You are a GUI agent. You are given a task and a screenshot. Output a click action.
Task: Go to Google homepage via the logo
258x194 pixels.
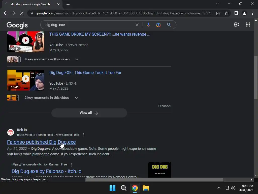click(17, 25)
